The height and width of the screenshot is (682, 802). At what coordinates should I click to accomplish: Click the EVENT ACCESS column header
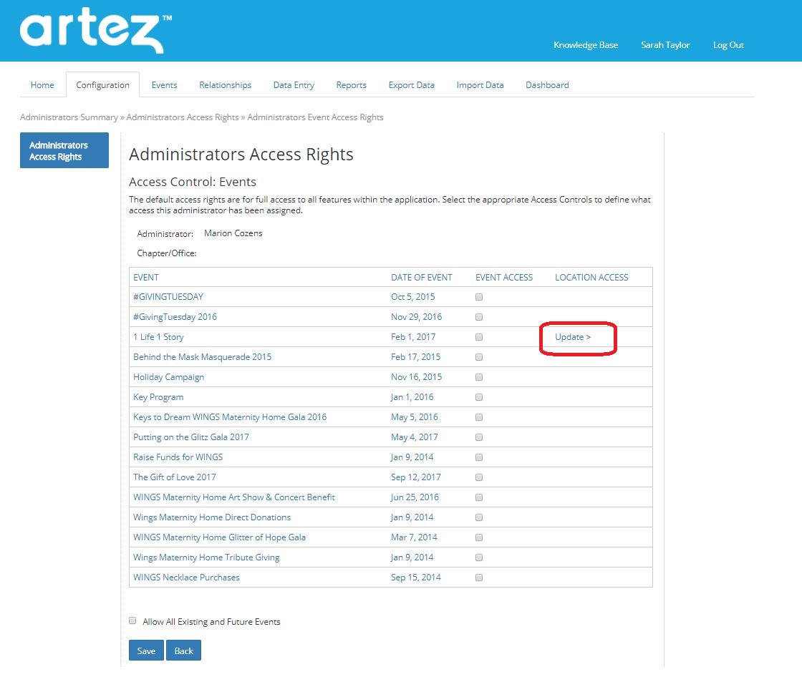(504, 278)
